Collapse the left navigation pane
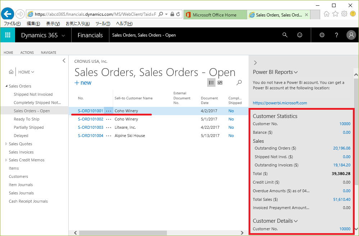 64,61
